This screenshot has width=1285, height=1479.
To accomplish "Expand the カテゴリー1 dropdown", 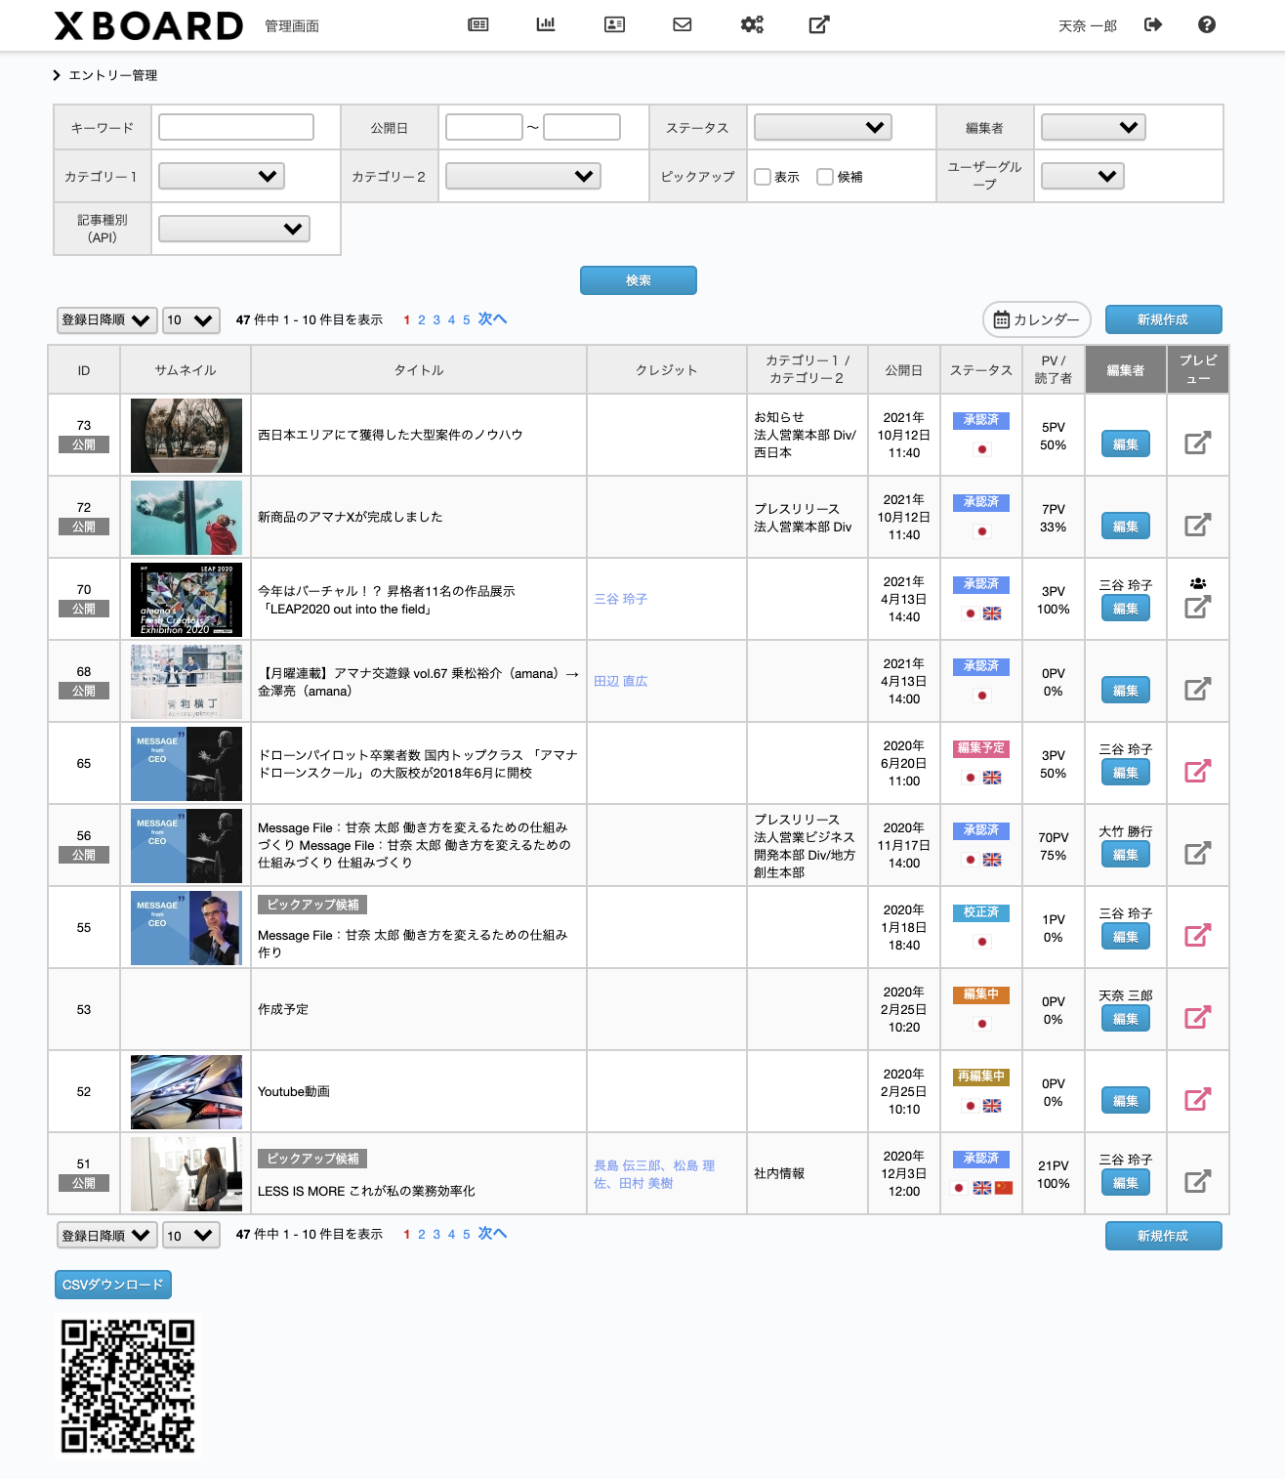I will click(222, 176).
